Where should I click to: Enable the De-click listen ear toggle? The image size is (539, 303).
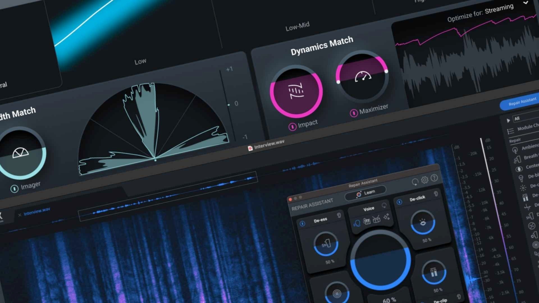pyautogui.click(x=436, y=194)
